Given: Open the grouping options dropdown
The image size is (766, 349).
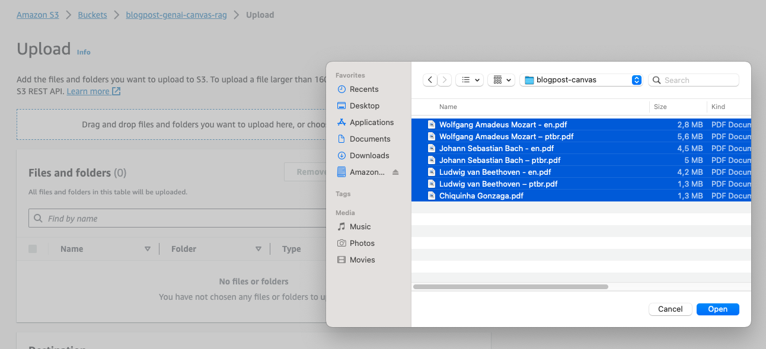Looking at the screenshot, I should click(501, 80).
